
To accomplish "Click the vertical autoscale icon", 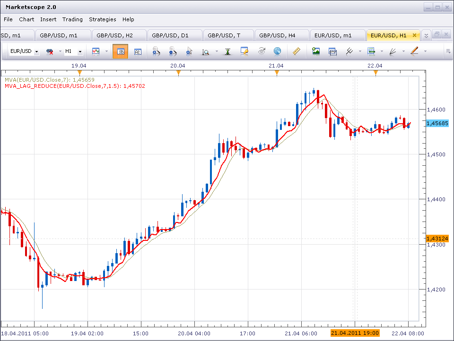I will 228,51.
